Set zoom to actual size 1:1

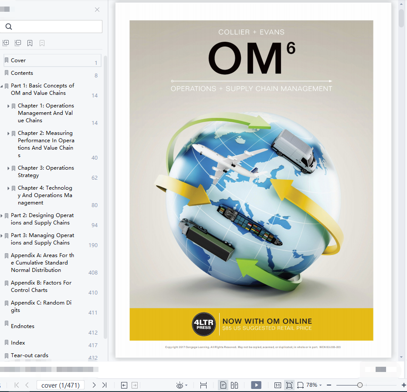tap(278, 385)
